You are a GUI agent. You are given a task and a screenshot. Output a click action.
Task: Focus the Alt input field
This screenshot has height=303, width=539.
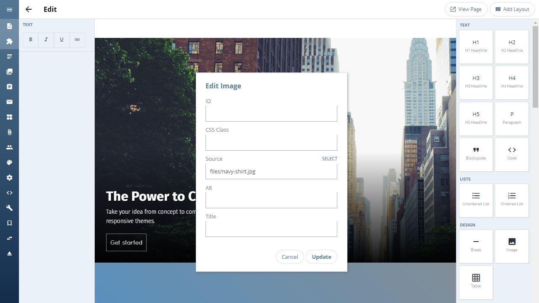point(271,200)
